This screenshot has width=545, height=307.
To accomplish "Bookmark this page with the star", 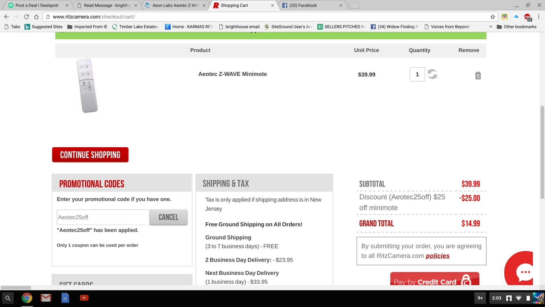I will (493, 17).
